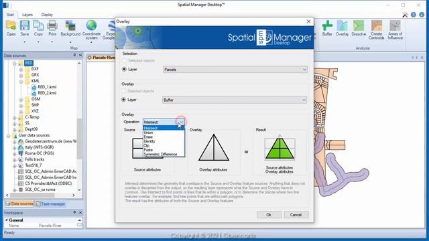Open the Buffer layer dropdown

coord(235,100)
